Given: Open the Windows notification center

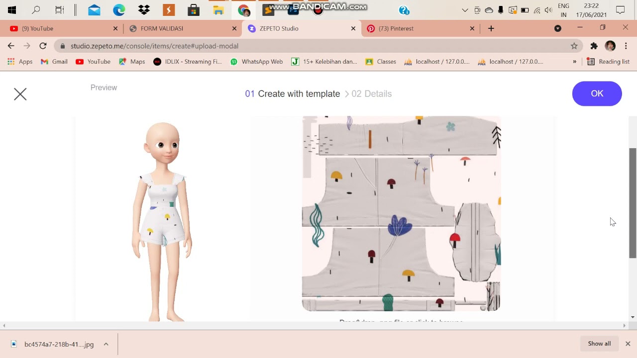Looking at the screenshot, I should [x=620, y=10].
